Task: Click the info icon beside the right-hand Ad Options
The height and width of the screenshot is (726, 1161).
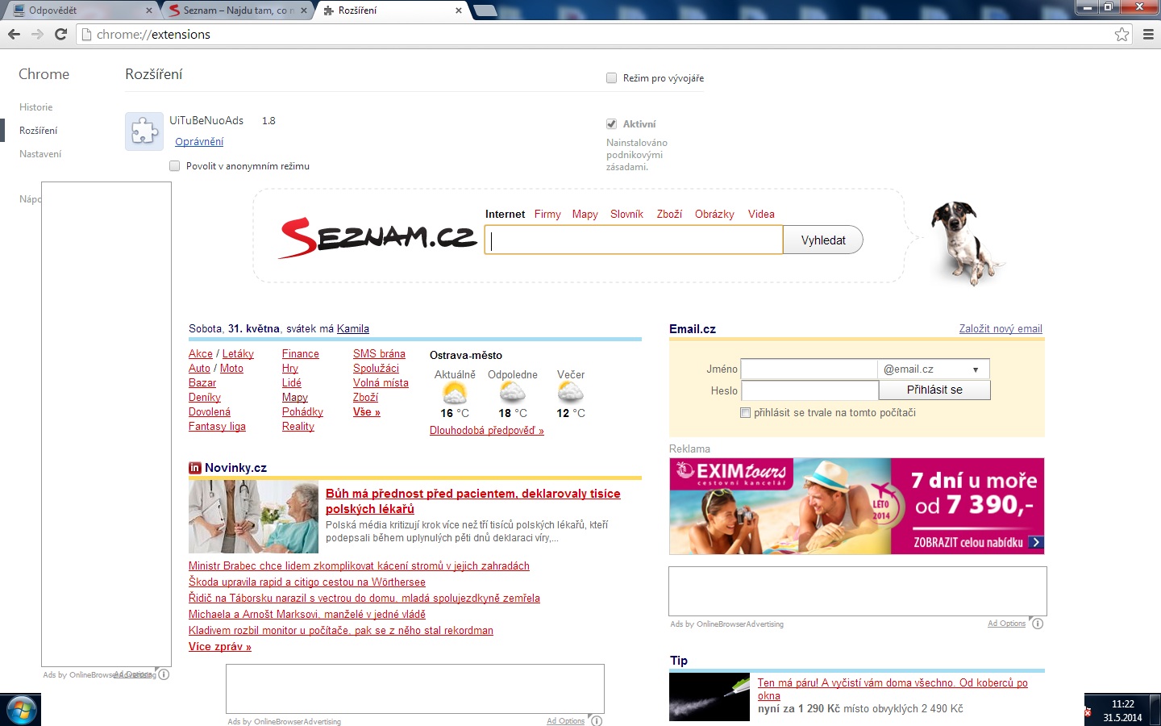Action: tap(1038, 624)
